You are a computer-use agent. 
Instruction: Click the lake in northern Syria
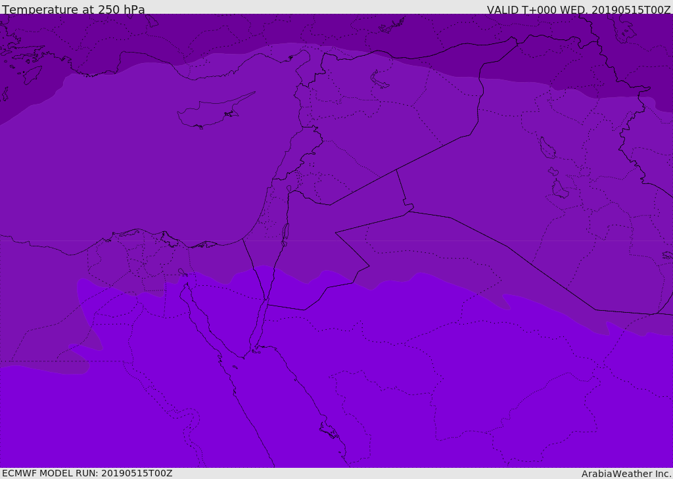(x=380, y=80)
